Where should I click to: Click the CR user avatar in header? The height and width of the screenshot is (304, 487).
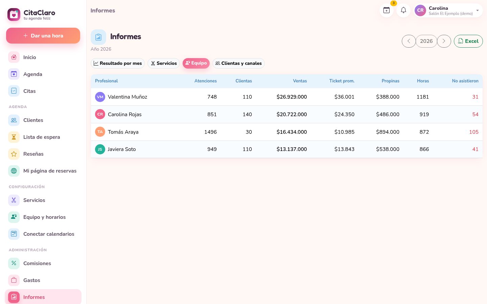(420, 10)
